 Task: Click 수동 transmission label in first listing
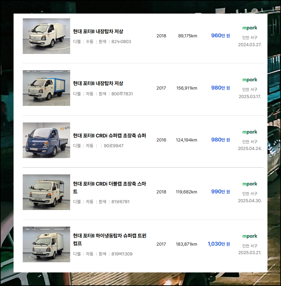coord(89,42)
